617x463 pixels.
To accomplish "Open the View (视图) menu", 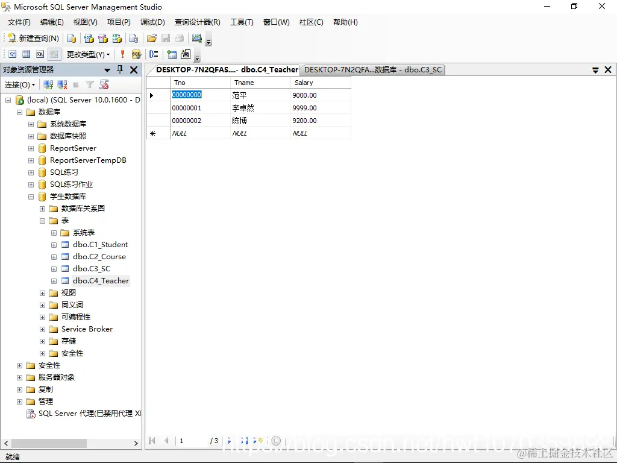I will 85,22.
